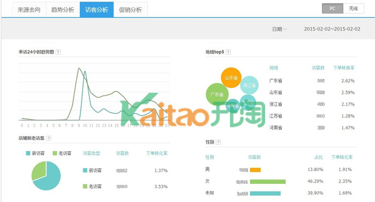The width and height of the screenshot is (375, 202).
Task: Click the 2.17% conversion value
Action: pyautogui.click(x=348, y=104)
